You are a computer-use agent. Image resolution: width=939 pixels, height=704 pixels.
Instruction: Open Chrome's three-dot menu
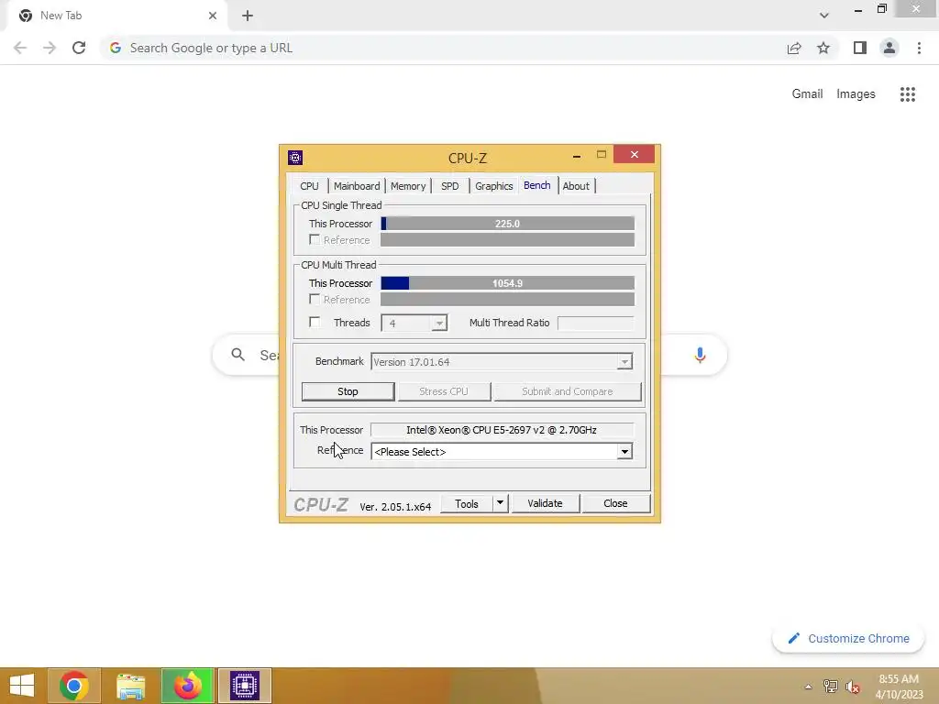pyautogui.click(x=919, y=48)
